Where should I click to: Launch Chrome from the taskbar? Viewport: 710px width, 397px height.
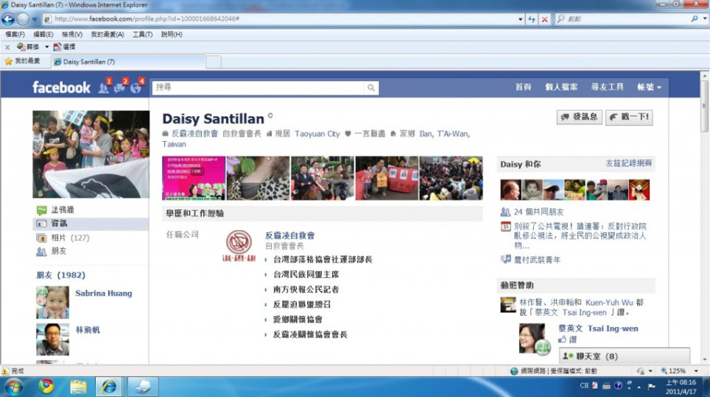(x=46, y=386)
